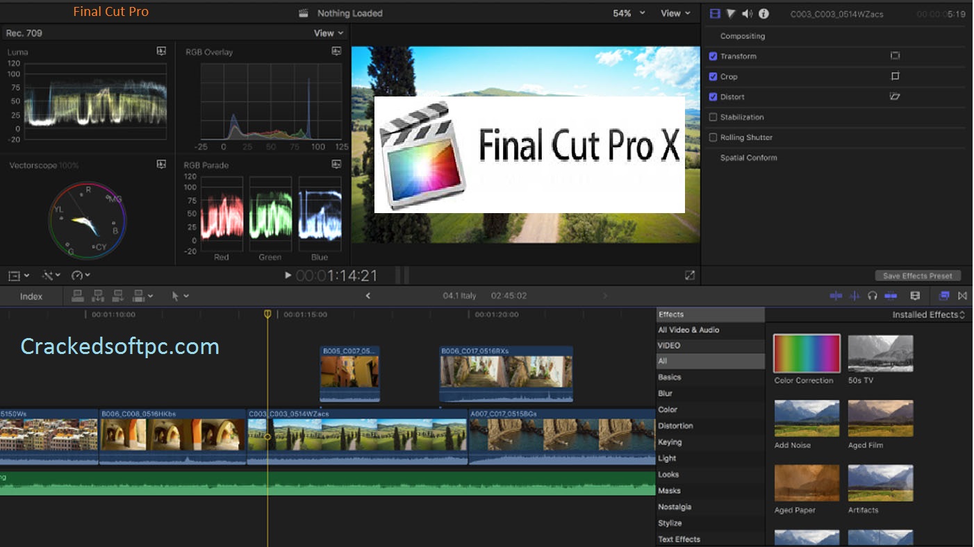Show Transitions browser bowtie icon
Image resolution: width=974 pixels, height=547 pixels.
click(x=962, y=296)
